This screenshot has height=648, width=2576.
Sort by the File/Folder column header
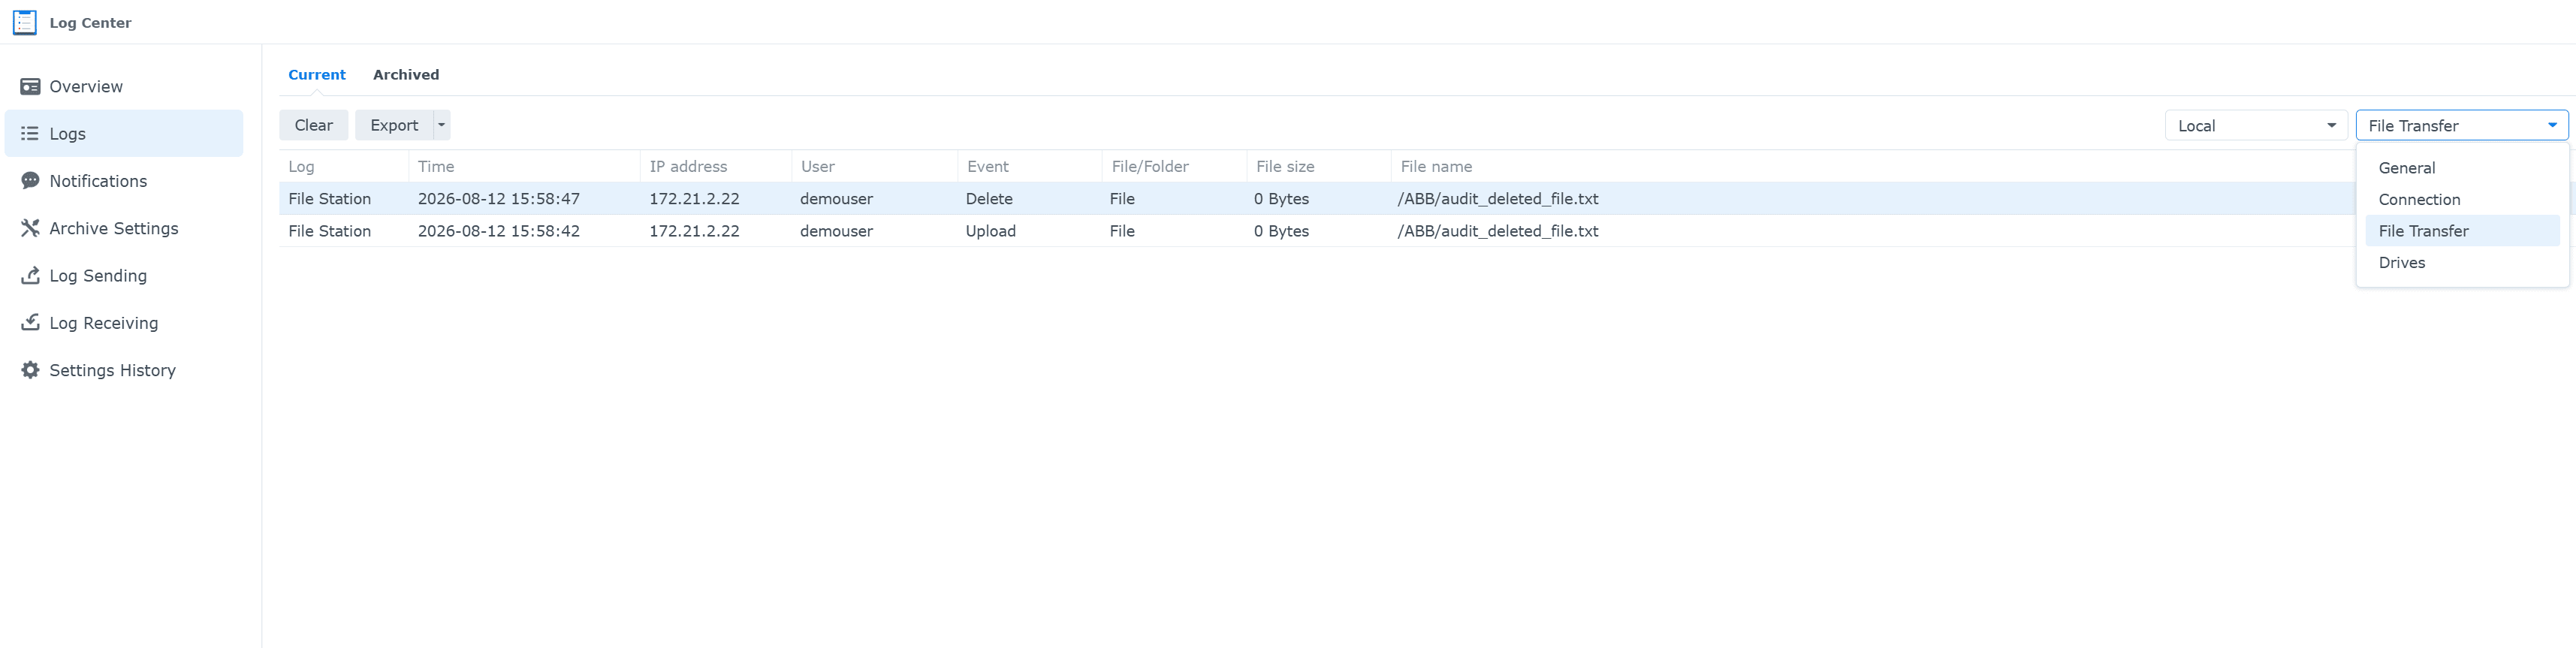click(1175, 167)
